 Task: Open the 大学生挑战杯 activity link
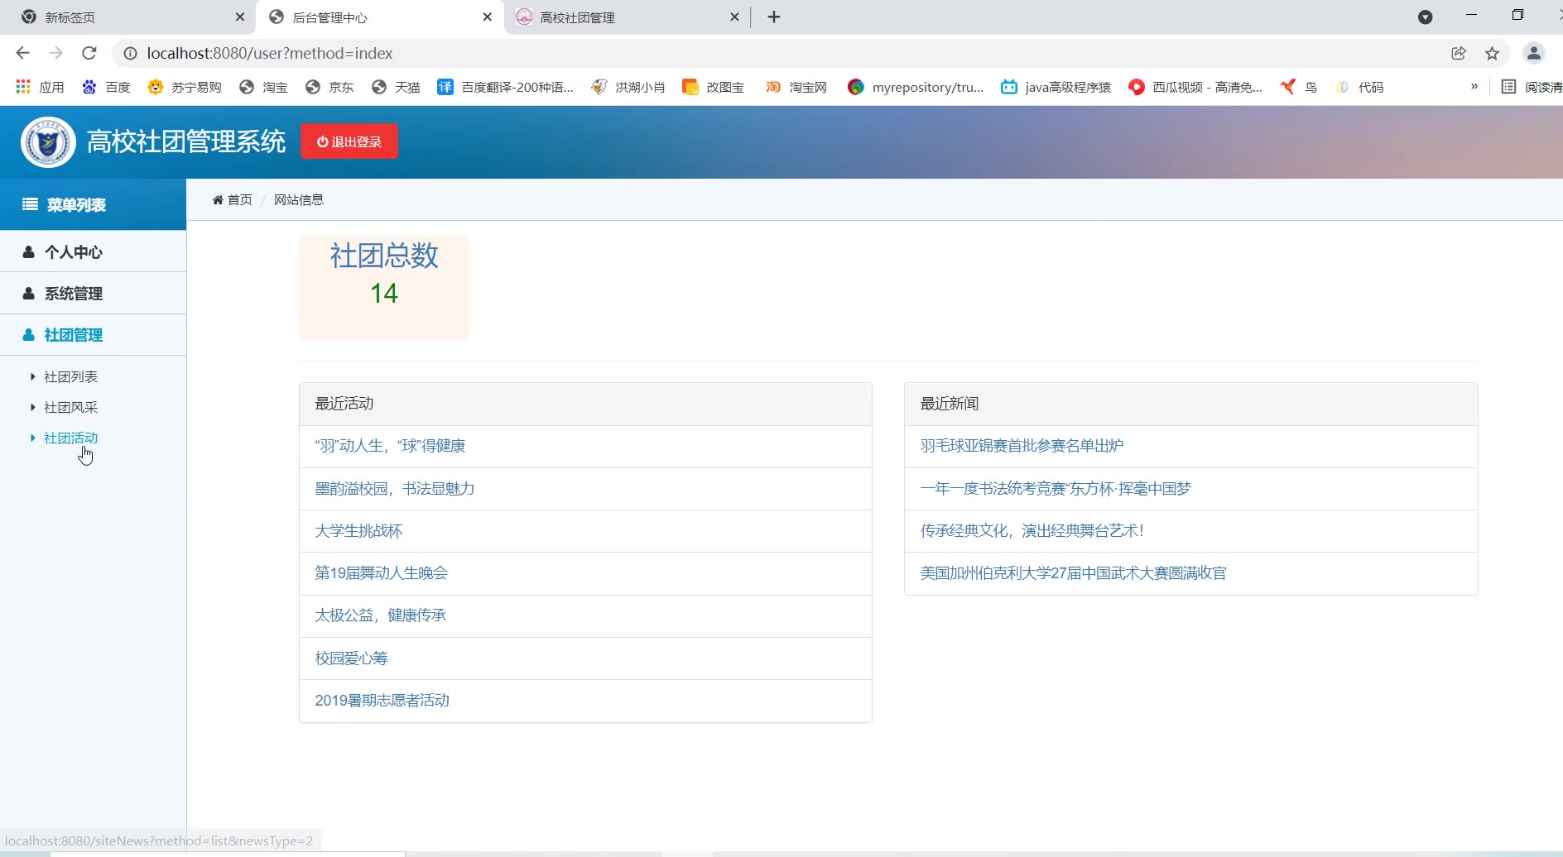click(x=358, y=531)
